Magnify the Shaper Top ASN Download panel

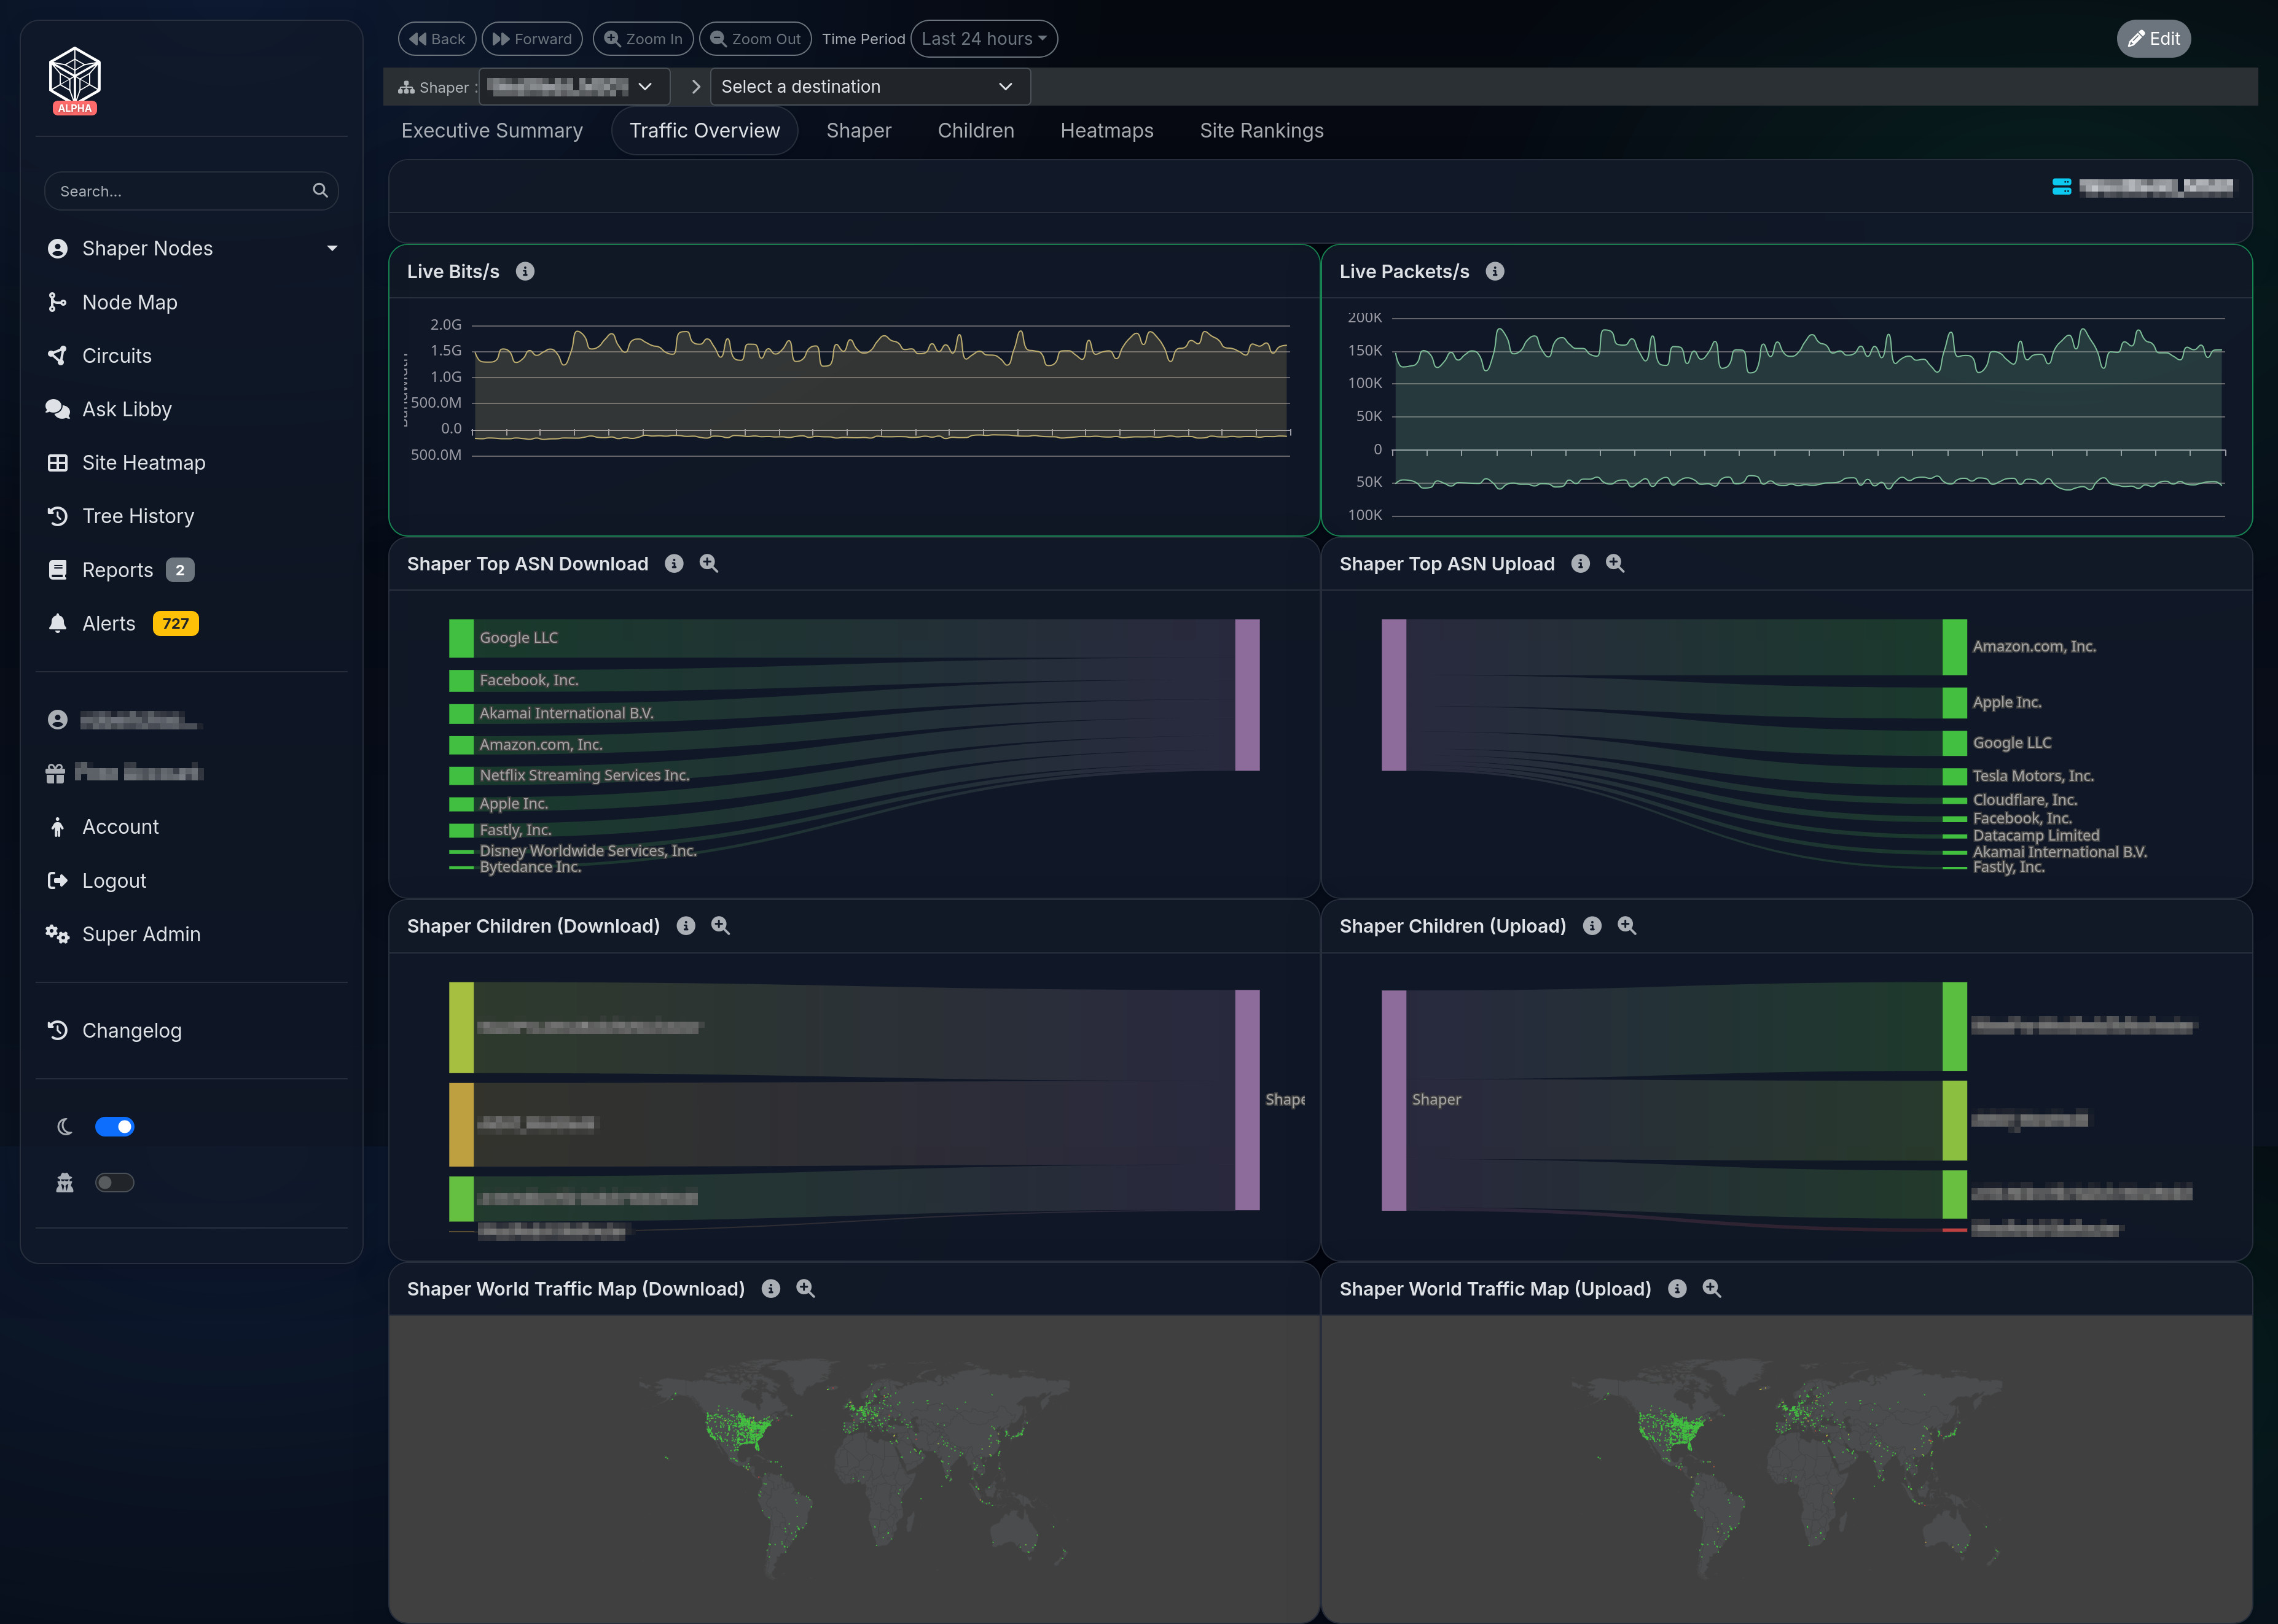(708, 564)
